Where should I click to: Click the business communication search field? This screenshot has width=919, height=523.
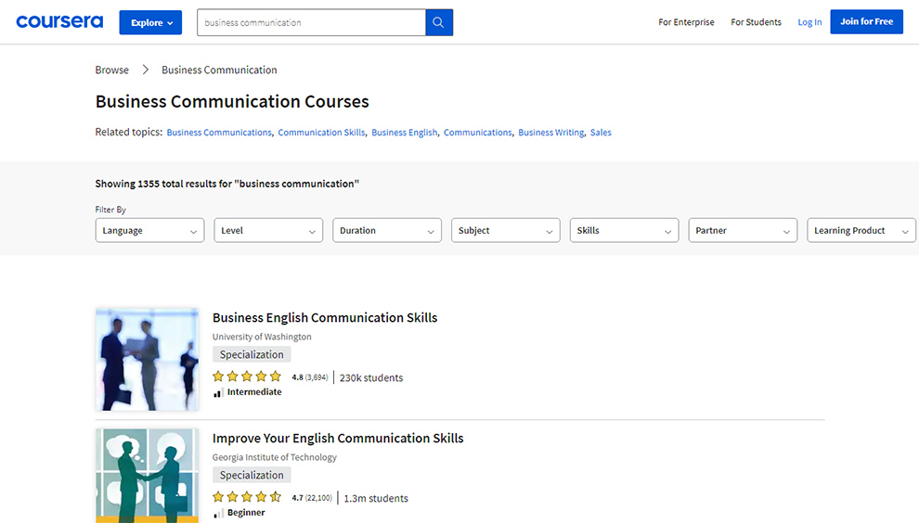click(x=311, y=22)
